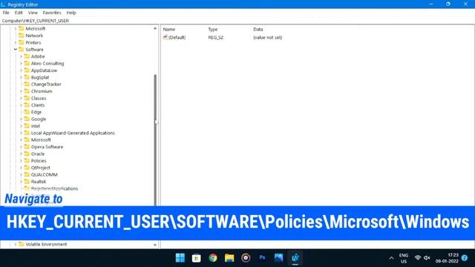Select Local AppWizard-Generated Applications key
Screen dimensions: 475x267
pyautogui.click(x=73, y=133)
